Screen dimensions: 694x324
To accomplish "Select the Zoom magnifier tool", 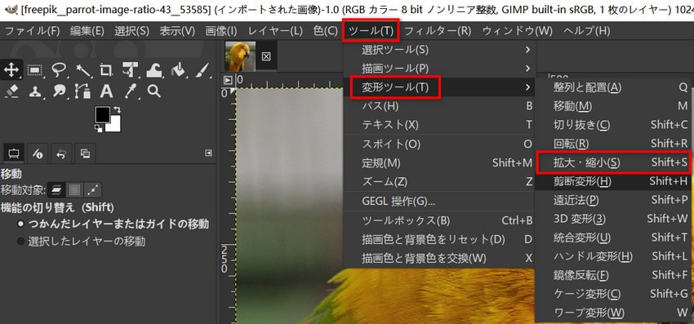I will [x=154, y=91].
